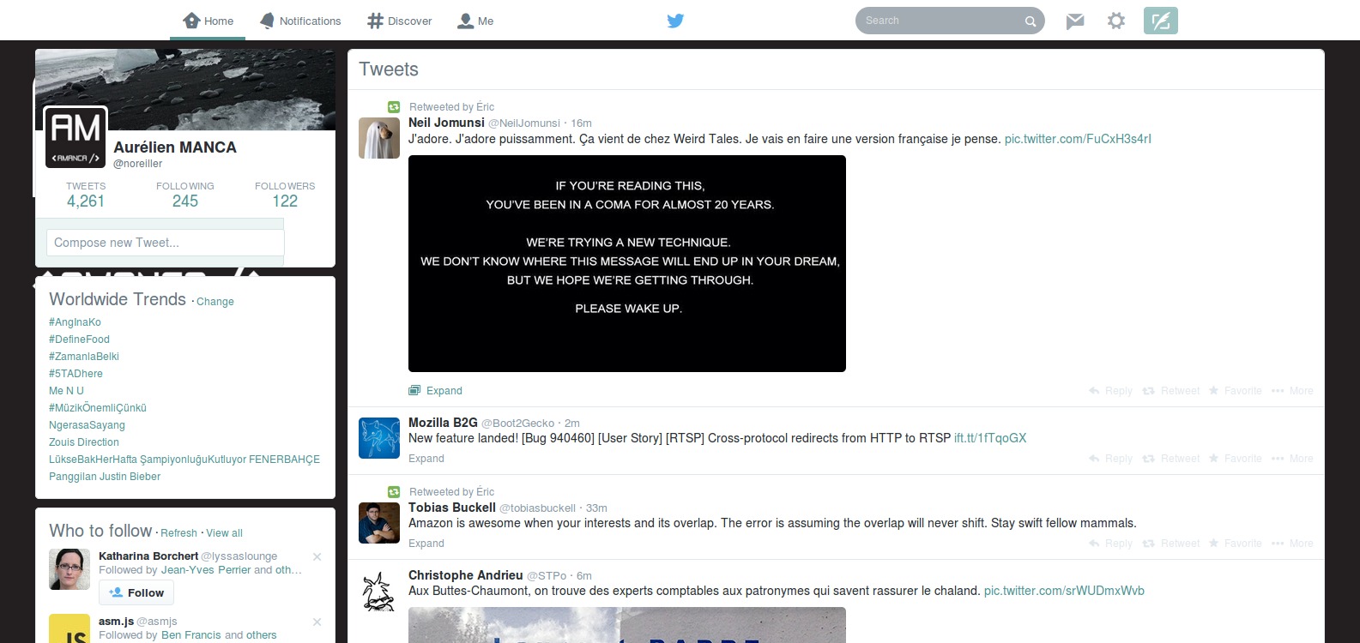Open the #5TADhere trend

click(76, 374)
